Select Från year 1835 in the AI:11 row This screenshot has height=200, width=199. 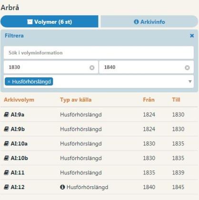[x=149, y=172]
